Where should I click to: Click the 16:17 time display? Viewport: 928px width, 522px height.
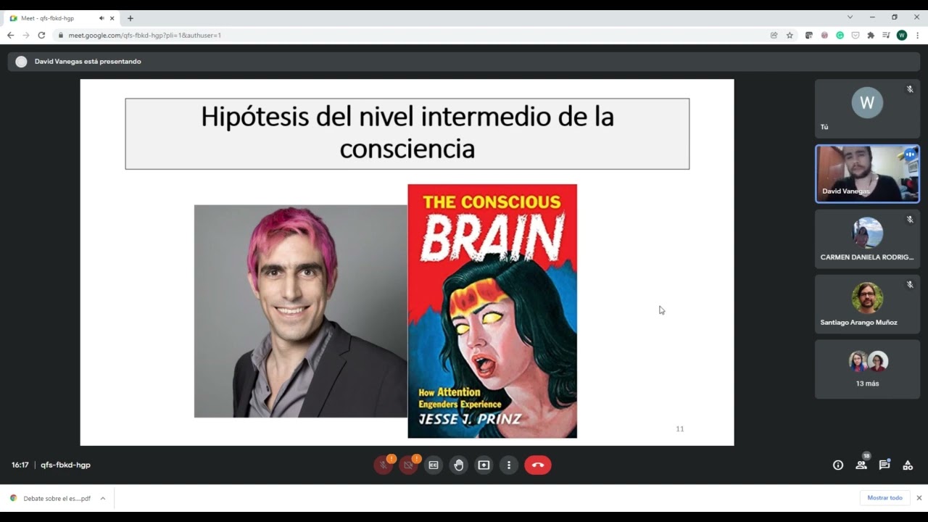coord(20,465)
